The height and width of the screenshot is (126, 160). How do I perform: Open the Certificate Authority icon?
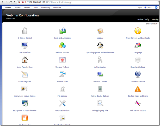click(x=62, y=118)
